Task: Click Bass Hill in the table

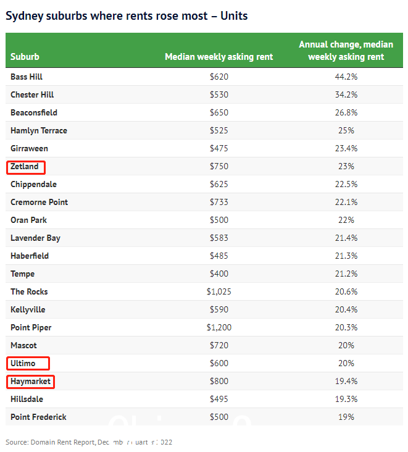Action: pos(27,77)
